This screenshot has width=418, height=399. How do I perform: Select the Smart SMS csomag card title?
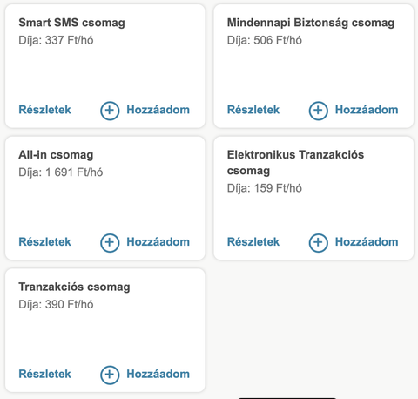[71, 23]
